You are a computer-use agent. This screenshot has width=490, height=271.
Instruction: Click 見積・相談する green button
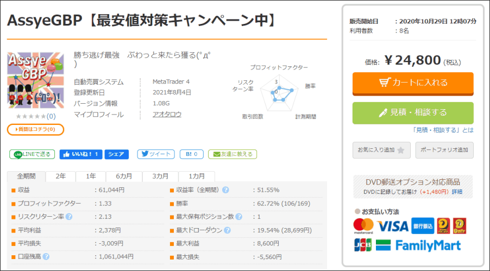tap(413, 113)
